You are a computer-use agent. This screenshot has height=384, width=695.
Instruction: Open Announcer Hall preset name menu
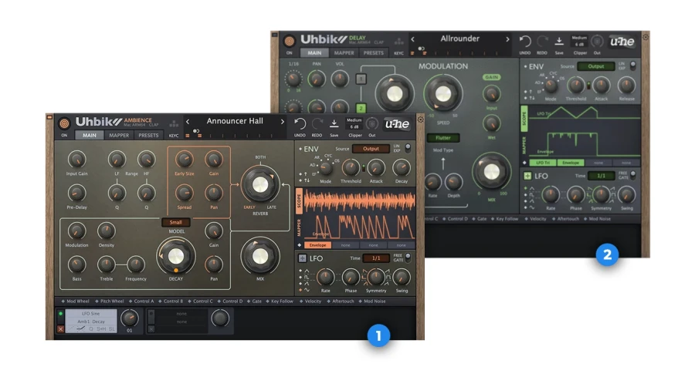point(235,121)
